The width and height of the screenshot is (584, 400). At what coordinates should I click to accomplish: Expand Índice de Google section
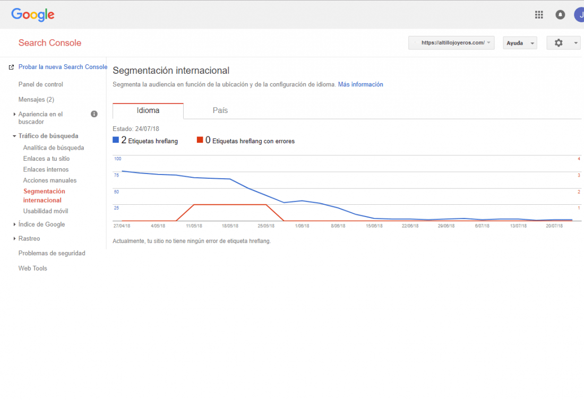[14, 224]
